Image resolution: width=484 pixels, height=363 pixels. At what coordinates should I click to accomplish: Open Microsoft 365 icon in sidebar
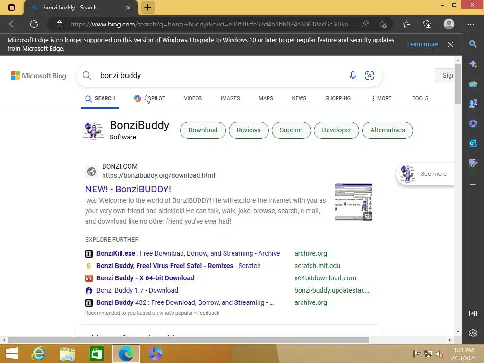473,123
